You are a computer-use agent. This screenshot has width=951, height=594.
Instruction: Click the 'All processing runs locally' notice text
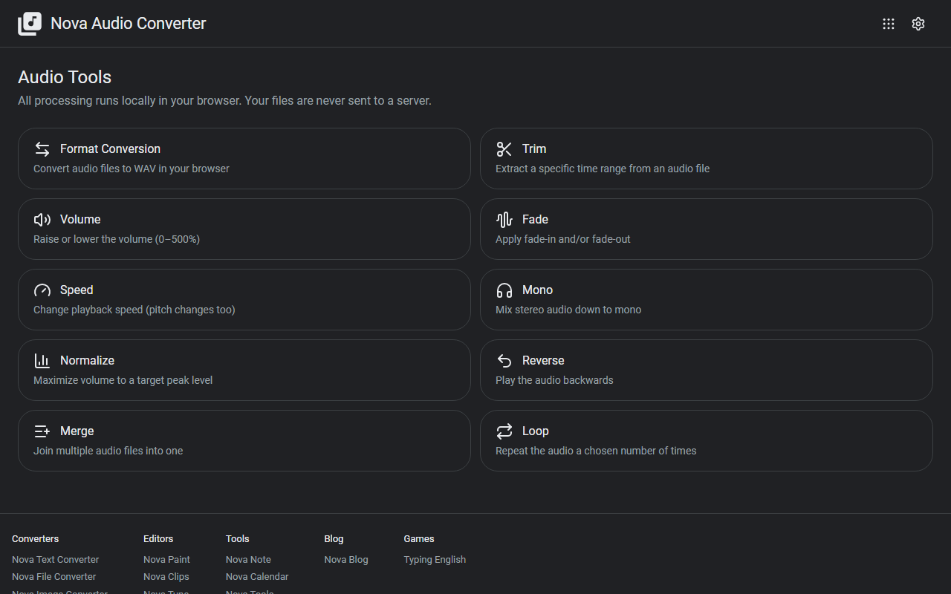(x=224, y=101)
